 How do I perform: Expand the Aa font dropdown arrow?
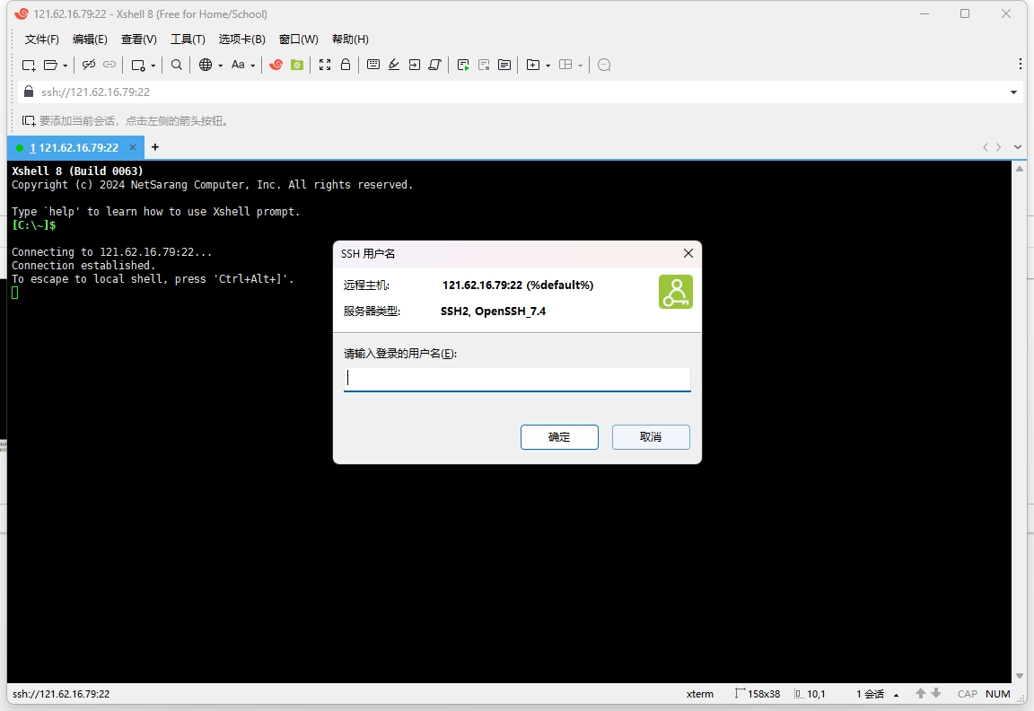coord(252,66)
